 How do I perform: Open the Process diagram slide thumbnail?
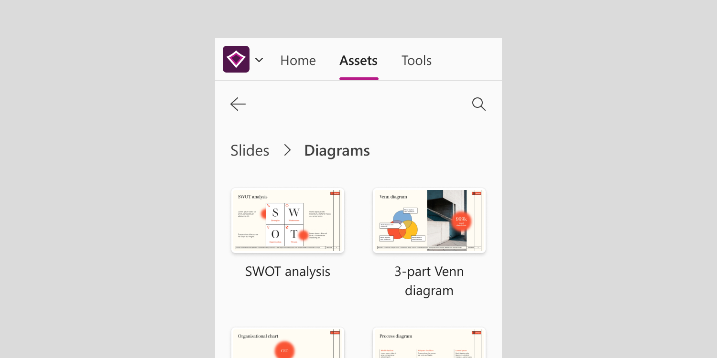click(x=429, y=343)
